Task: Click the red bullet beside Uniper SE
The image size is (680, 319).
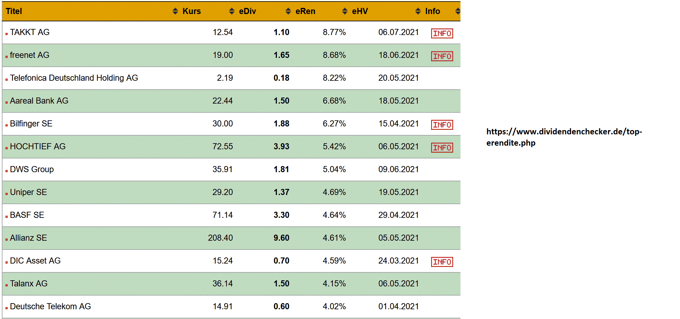Action: 6,194
